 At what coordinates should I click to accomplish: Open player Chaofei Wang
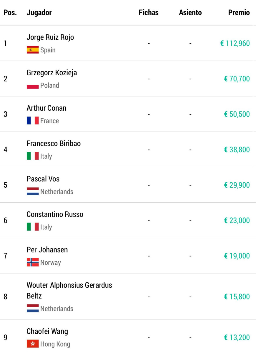tap(47, 331)
